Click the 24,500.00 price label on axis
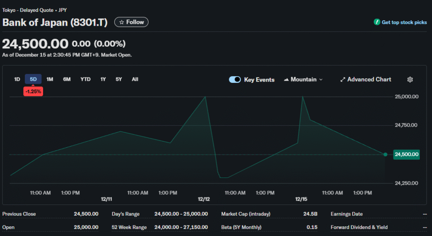The image size is (432, 236). [406, 154]
